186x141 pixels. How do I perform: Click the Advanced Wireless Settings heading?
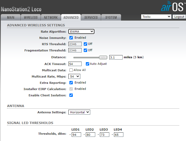(x=36, y=25)
